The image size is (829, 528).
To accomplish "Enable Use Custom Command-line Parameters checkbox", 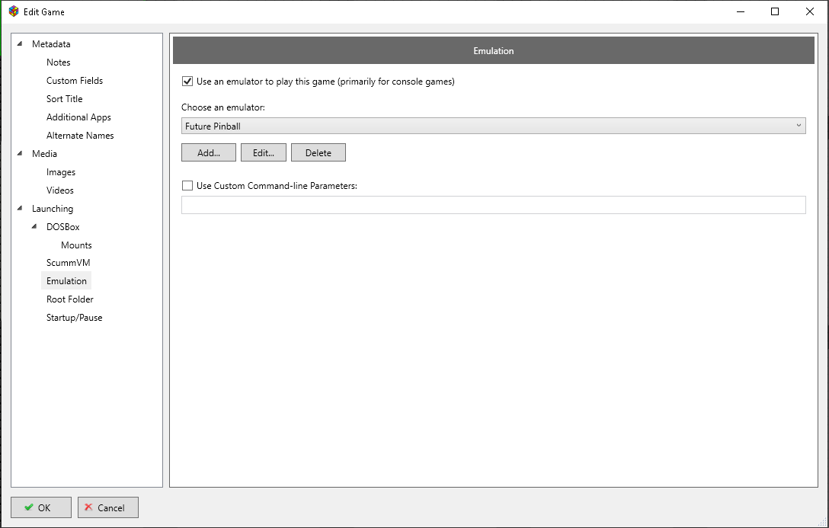I will 187,185.
